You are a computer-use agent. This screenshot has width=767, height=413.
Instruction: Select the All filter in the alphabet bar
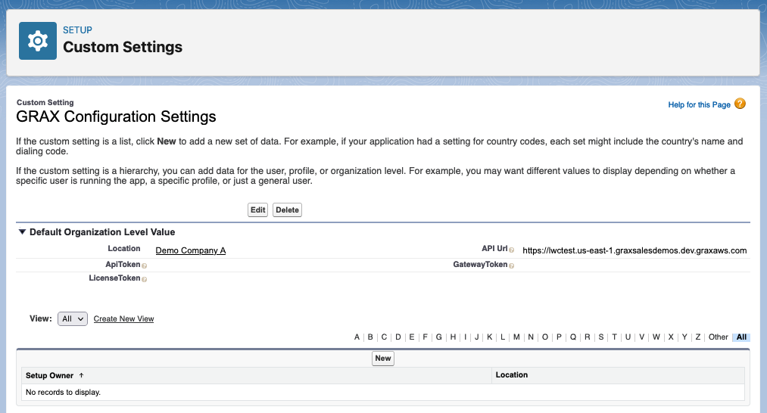[741, 337]
